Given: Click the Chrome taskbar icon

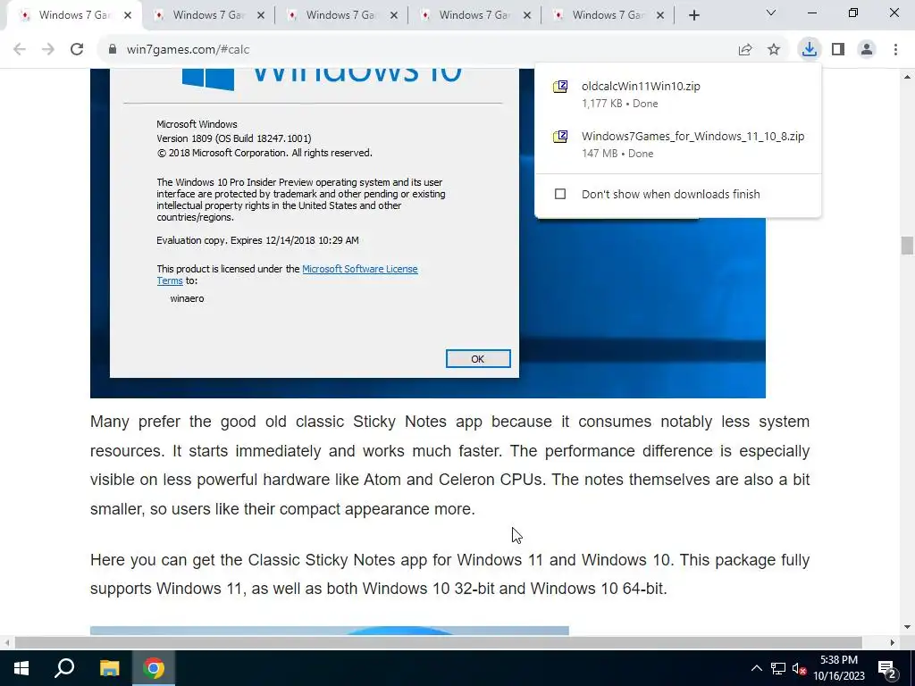Looking at the screenshot, I should 154,668.
